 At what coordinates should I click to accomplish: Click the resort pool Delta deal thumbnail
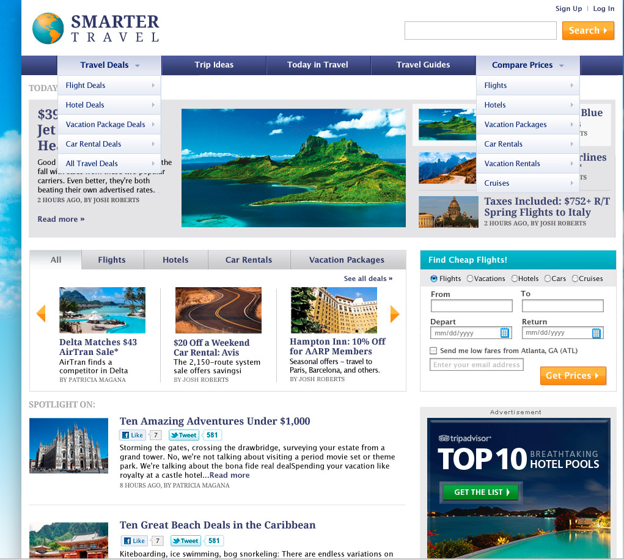point(102,310)
